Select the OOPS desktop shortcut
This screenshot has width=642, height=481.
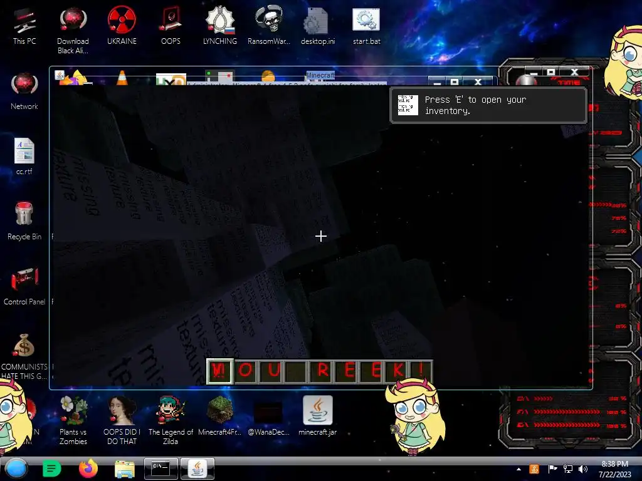click(x=171, y=26)
